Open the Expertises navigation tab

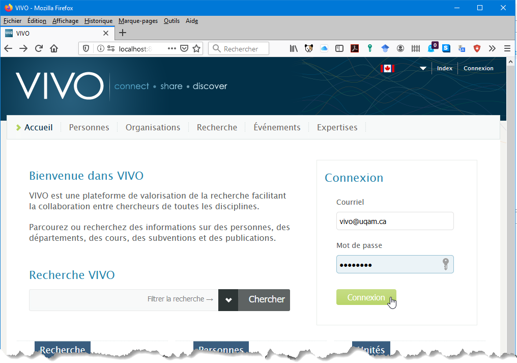337,127
